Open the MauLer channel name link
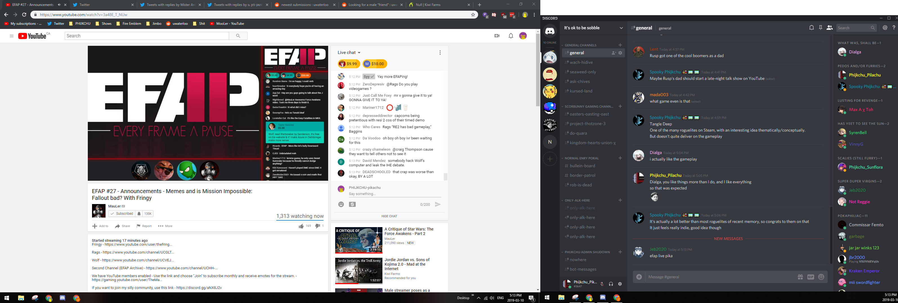 (x=114, y=206)
